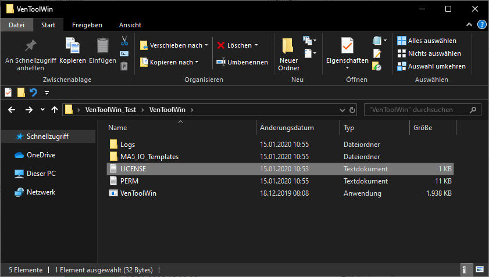The width and height of the screenshot is (489, 277).
Task: Refresh the folder using the address bar icon
Action: [351, 109]
